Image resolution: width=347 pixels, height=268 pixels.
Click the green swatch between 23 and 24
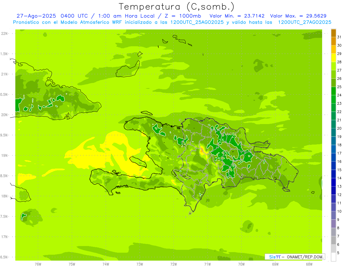click(x=333, y=99)
